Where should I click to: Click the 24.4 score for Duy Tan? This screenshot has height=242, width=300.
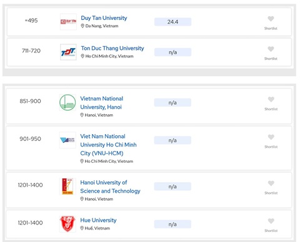(x=172, y=22)
